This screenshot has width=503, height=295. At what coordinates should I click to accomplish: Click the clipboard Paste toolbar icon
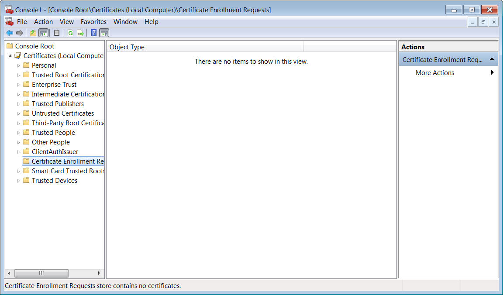[57, 33]
